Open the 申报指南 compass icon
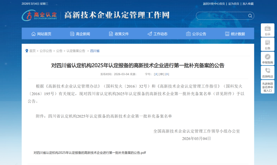Screen dimensions: 277x165 coord(268,57)
